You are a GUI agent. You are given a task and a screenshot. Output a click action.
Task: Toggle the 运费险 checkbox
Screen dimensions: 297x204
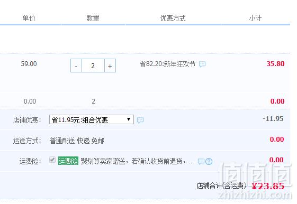tap(52, 160)
